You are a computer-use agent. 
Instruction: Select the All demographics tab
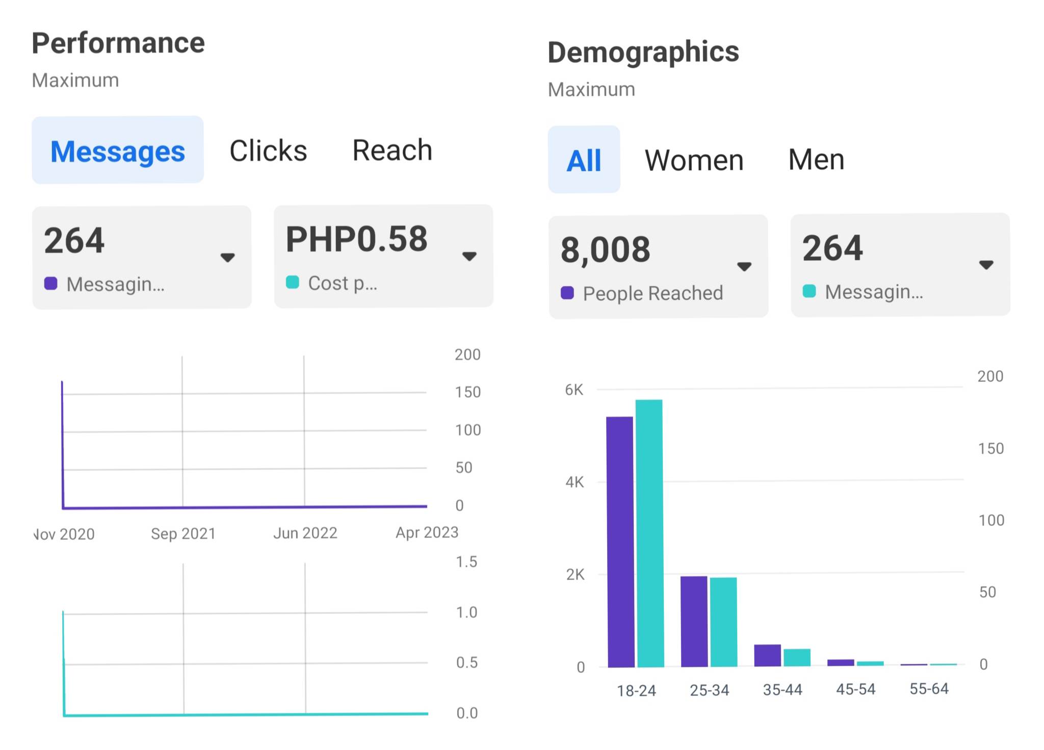[584, 161]
